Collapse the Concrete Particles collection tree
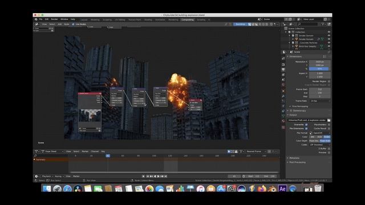Image resolution: width=365 pixels, height=205 pixels. click(x=290, y=43)
